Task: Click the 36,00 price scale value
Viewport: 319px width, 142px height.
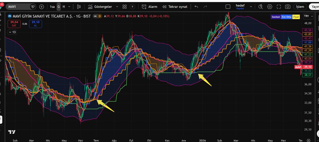Action: (308, 84)
